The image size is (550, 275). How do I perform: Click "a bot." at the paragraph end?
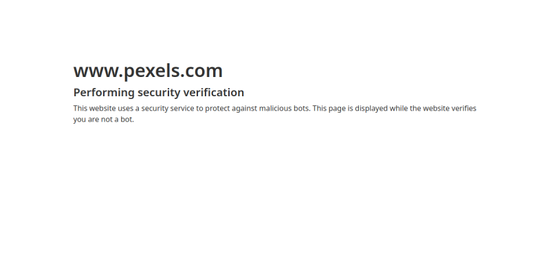tap(124, 119)
